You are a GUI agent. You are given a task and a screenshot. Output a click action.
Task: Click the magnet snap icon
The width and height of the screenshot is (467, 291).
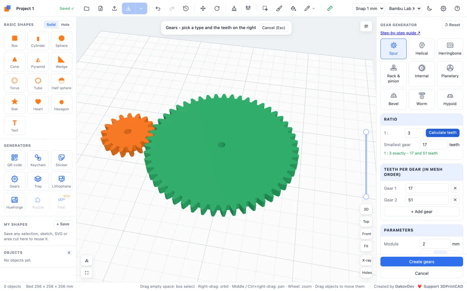pyautogui.click(x=248, y=9)
